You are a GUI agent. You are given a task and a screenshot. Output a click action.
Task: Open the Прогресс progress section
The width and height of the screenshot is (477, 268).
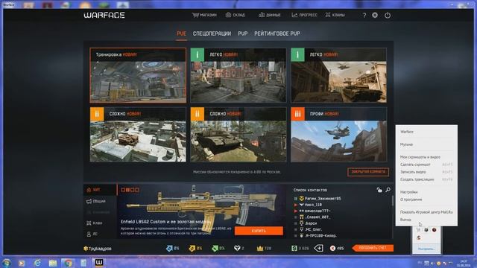click(x=304, y=15)
